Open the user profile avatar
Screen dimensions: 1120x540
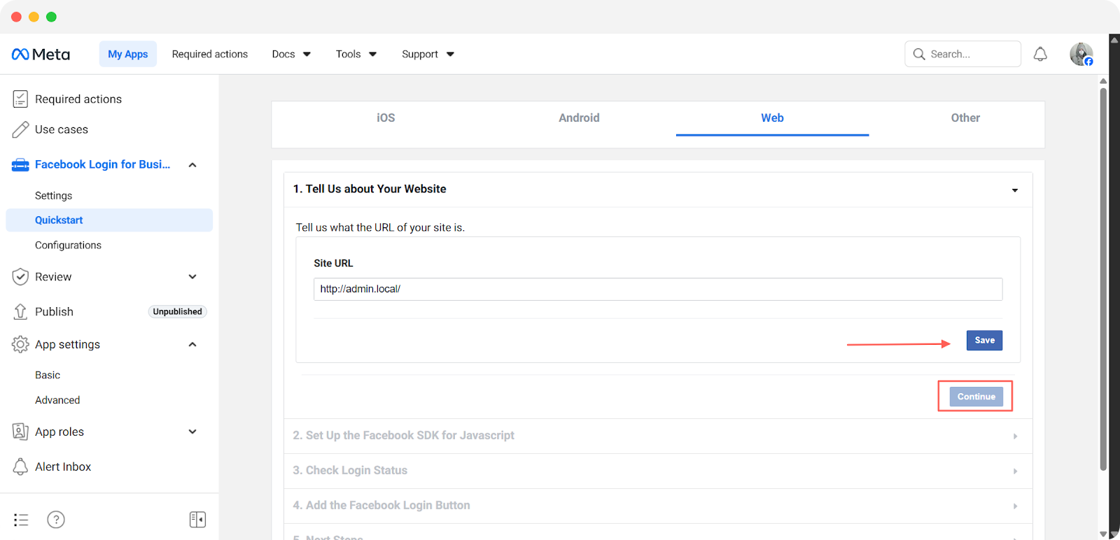click(1081, 54)
